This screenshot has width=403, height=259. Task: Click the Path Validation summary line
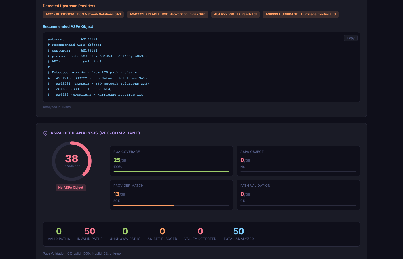[x=83, y=254]
